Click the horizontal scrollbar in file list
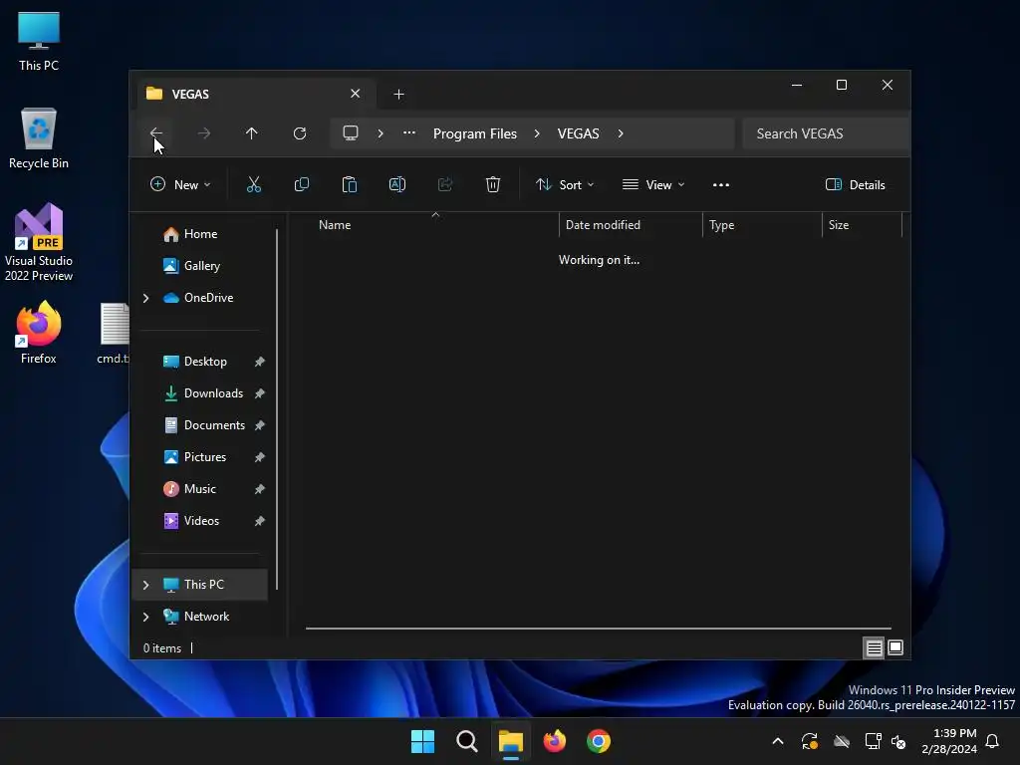 (599, 630)
